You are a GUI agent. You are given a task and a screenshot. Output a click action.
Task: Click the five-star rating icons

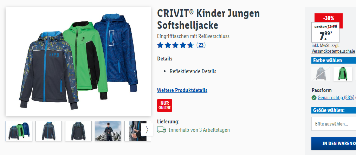point(175,45)
